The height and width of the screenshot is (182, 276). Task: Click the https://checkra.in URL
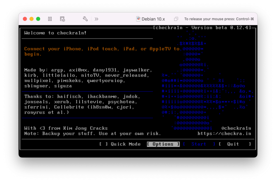(224, 134)
